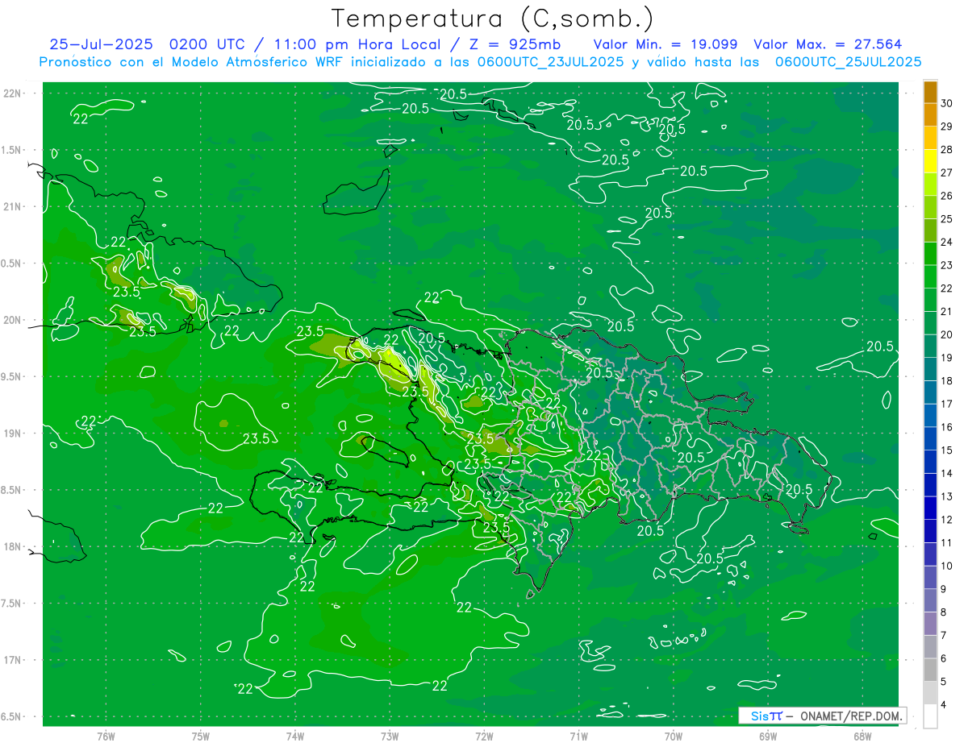The image size is (968, 747).
Task: Click the longitude label "73W"
Action: pyautogui.click(x=390, y=736)
